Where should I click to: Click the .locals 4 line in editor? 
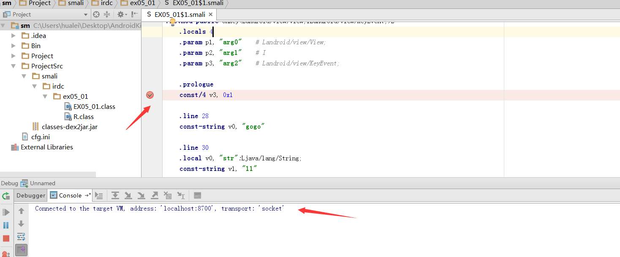[x=196, y=32]
